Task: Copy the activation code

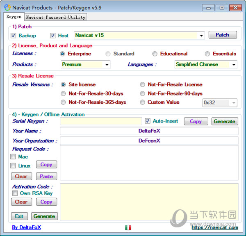Action: tap(46, 202)
